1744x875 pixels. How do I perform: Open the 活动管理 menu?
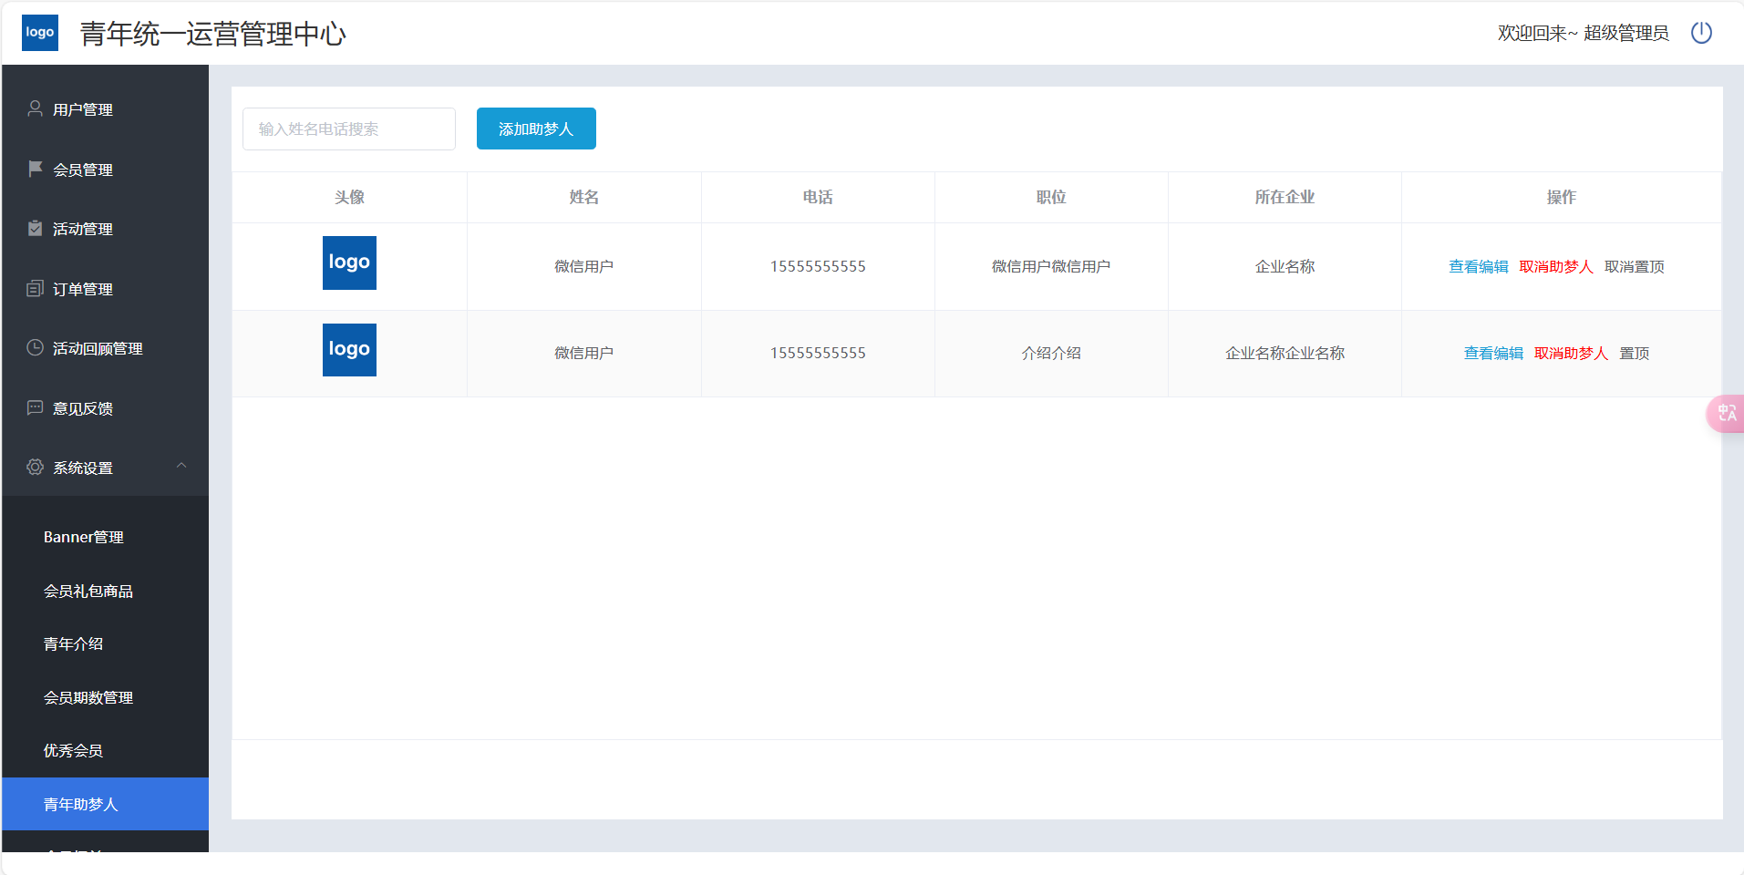(x=106, y=229)
